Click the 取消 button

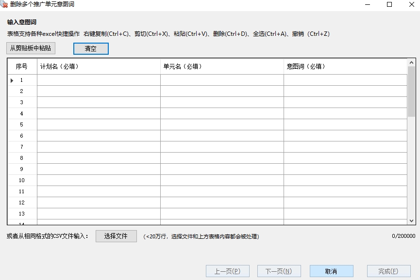coord(331,271)
